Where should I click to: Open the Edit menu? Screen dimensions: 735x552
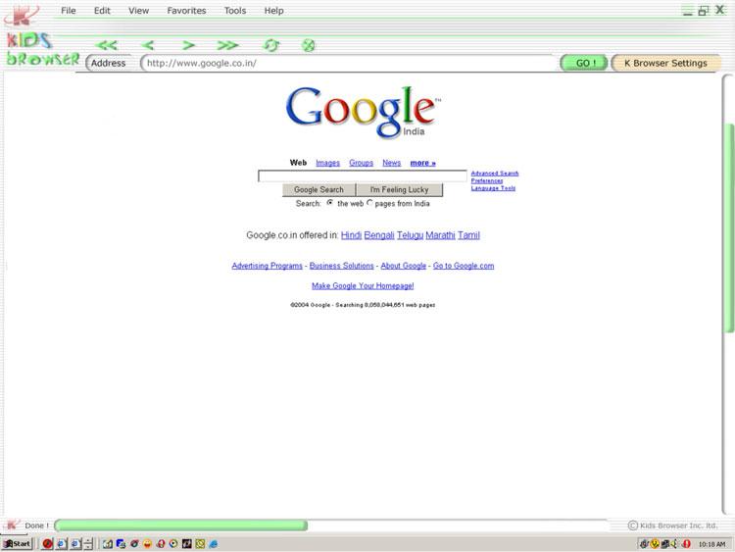pos(102,11)
